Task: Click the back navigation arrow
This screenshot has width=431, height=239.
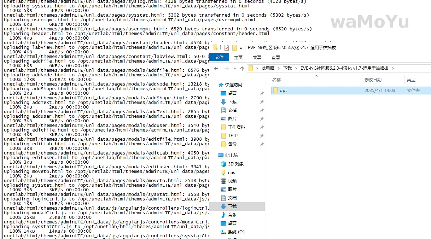Action: tap(216, 69)
